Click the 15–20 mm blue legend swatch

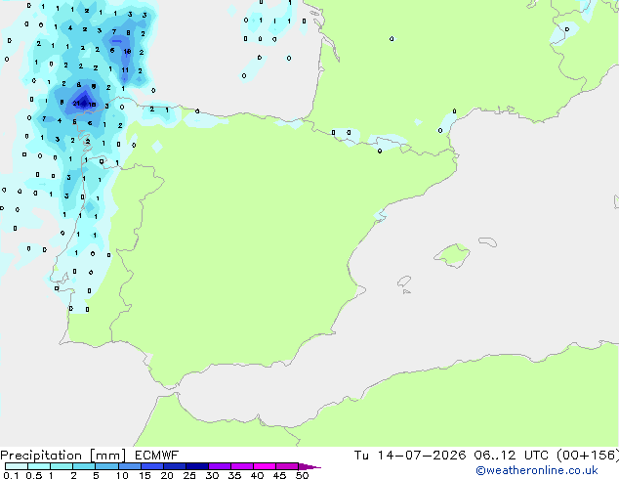pyautogui.click(x=151, y=466)
